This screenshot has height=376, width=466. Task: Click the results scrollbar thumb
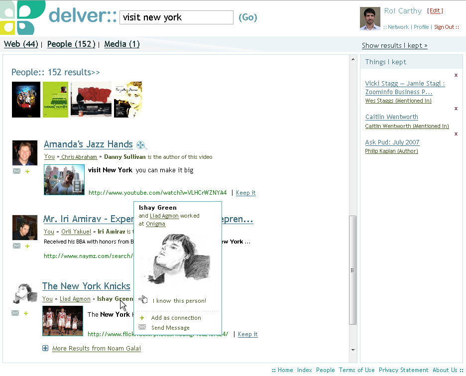click(x=353, y=270)
